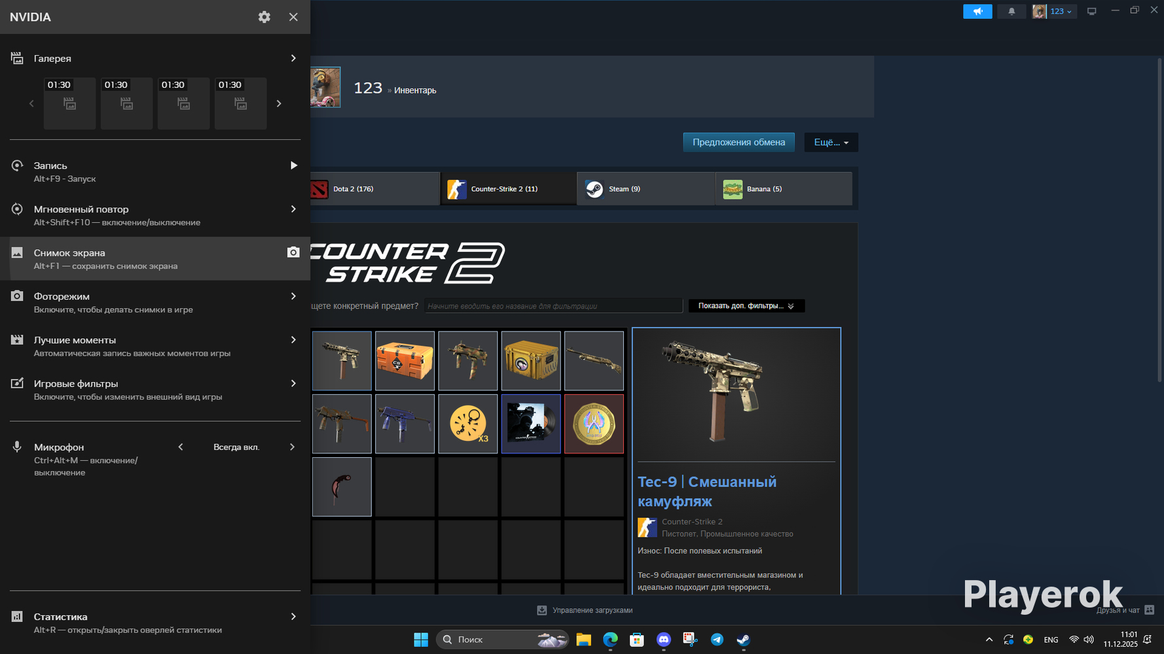Switch microphone mode to previous option
This screenshot has height=654, width=1164.
pyautogui.click(x=181, y=447)
